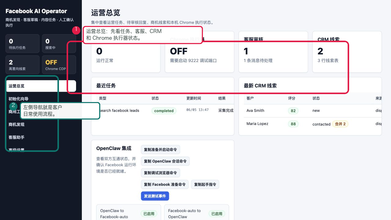Image resolution: width=391 pixels, height=220 pixels.
Task: Open 运营总览 in the sidebar
Action: (41, 86)
